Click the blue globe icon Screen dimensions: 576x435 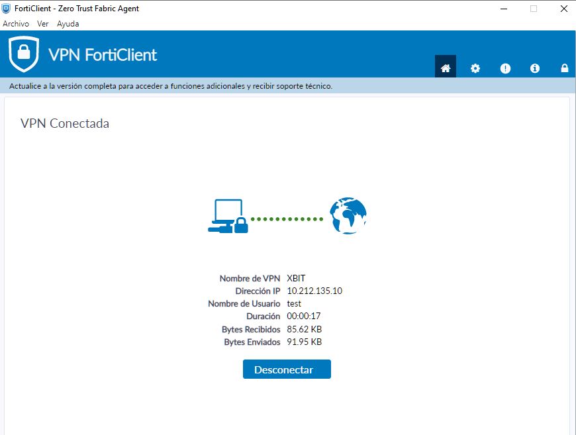coord(348,216)
